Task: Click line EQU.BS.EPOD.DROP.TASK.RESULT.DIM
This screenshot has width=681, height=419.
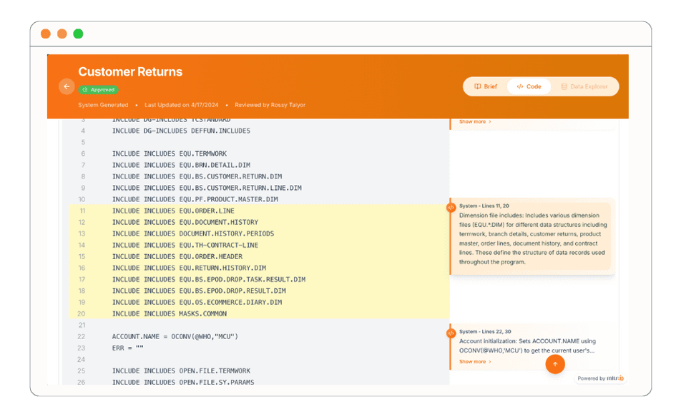Action: pos(209,280)
